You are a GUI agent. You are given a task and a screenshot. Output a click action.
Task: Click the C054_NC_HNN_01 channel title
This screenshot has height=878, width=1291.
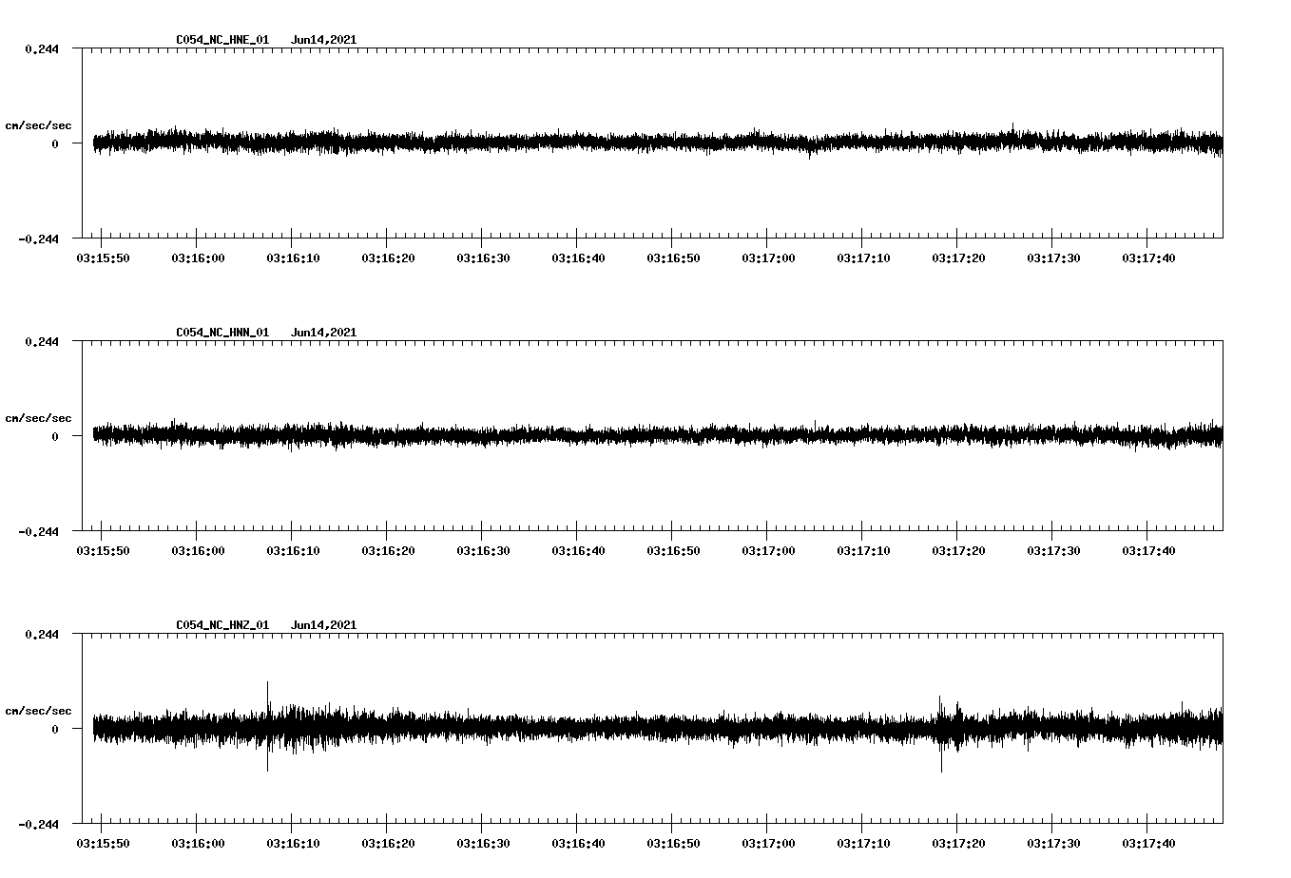coord(222,333)
